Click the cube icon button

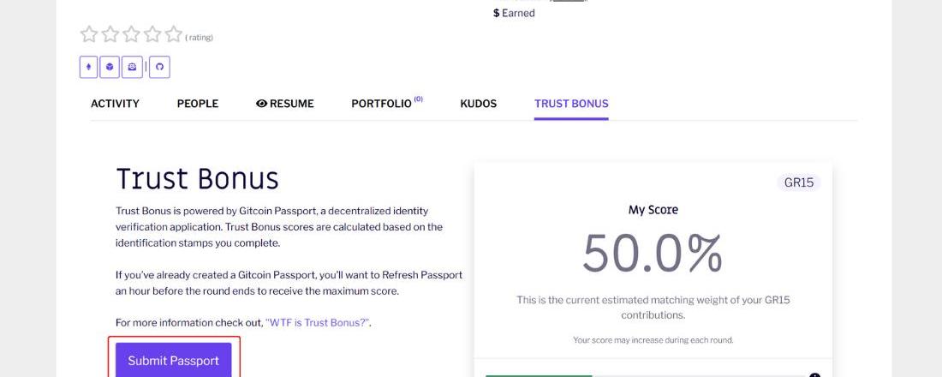coord(110,68)
